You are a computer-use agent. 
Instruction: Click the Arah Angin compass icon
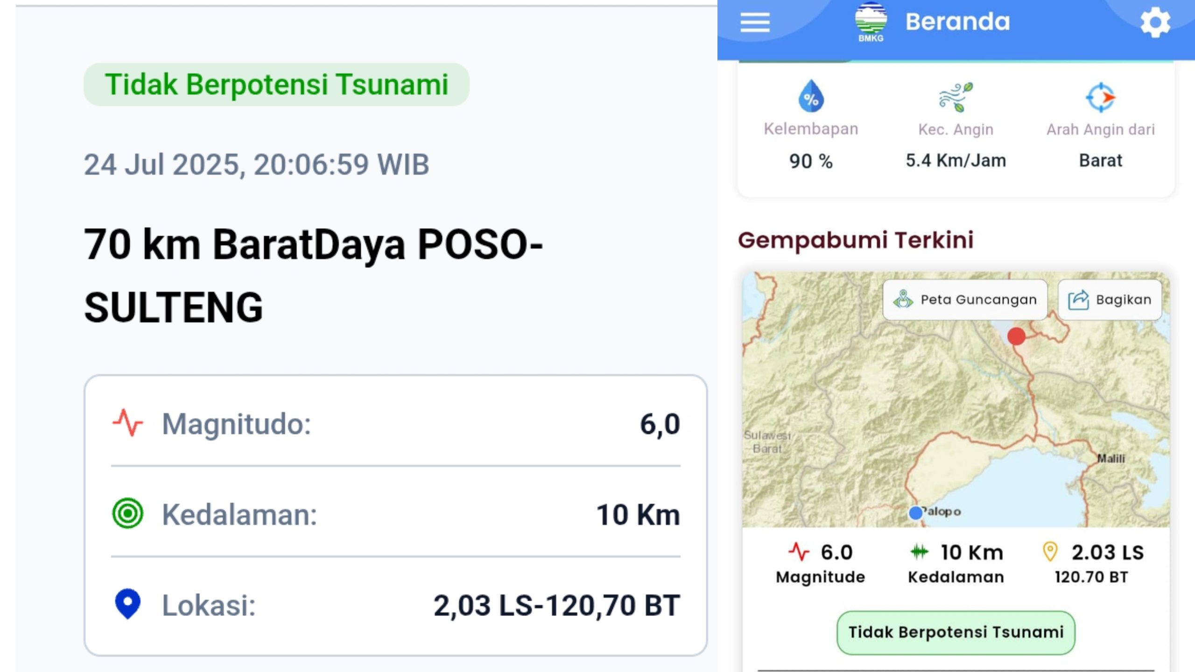[1100, 98]
